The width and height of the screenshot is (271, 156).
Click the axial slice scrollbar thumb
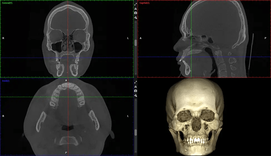[x=136, y=133]
